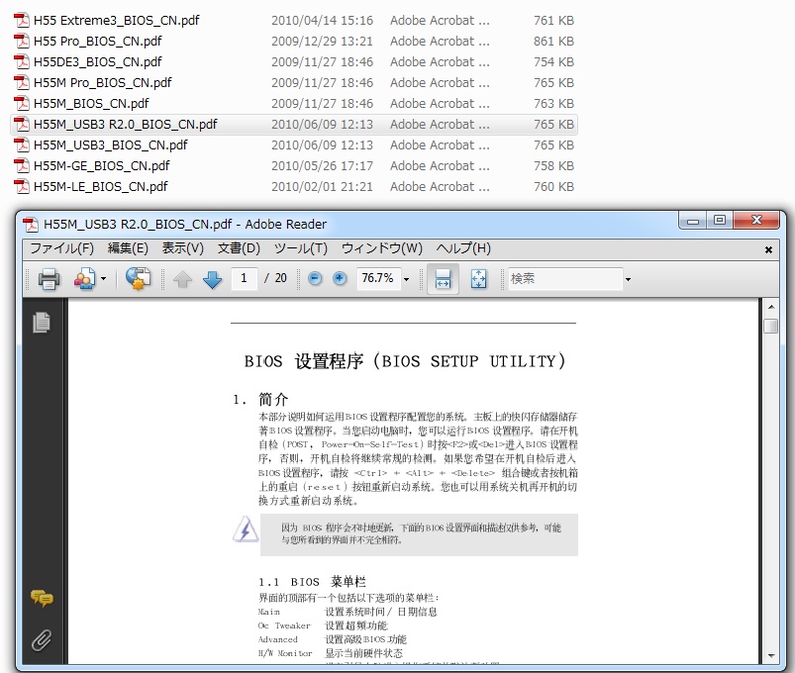Screen dimensions: 795x673
Task: Click PDF icon of H55M-GE_BIOS_CN.pdf
Action: pos(22,165)
